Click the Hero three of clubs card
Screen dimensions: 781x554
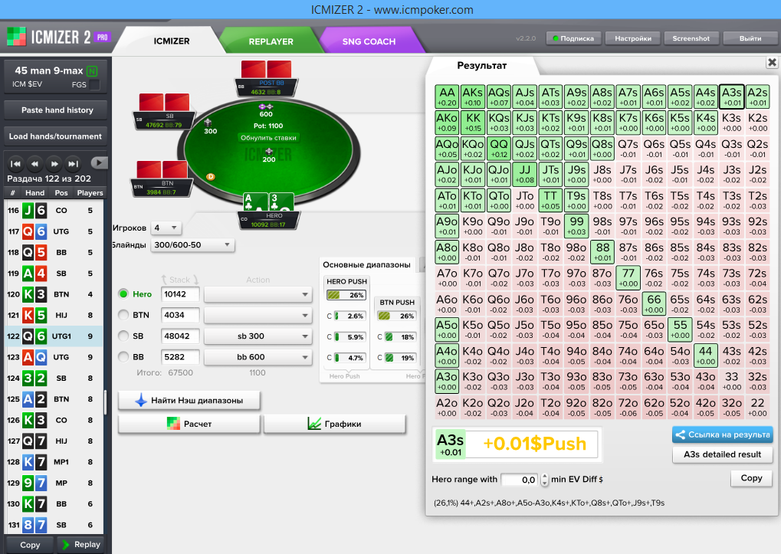click(281, 202)
